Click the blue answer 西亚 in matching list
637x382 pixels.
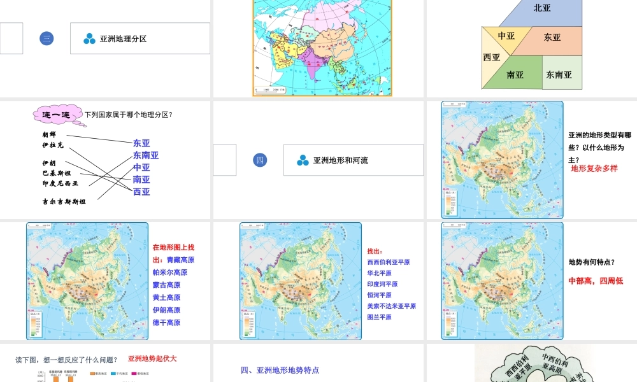[x=141, y=192]
